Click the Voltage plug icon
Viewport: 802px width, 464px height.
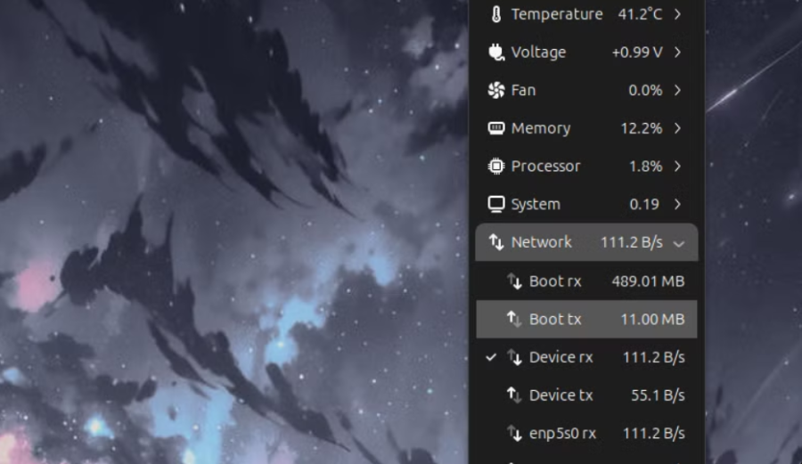pyautogui.click(x=496, y=53)
